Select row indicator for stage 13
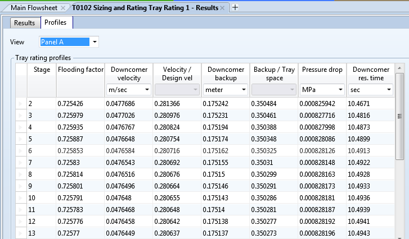The image size is (409, 239). pyautogui.click(x=21, y=233)
